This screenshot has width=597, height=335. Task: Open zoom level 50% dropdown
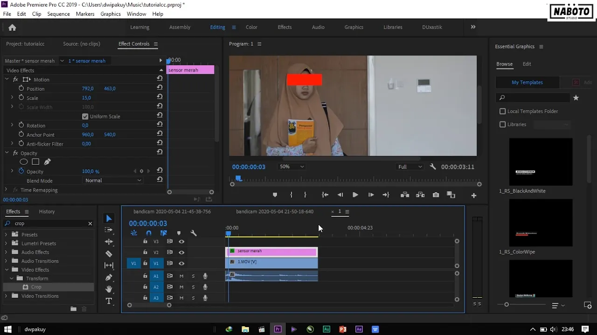click(x=292, y=167)
